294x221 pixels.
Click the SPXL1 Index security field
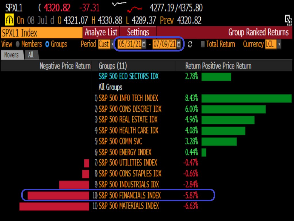42,33
